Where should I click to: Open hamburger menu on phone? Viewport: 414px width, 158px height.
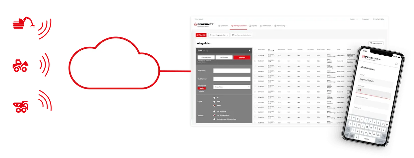397,63
